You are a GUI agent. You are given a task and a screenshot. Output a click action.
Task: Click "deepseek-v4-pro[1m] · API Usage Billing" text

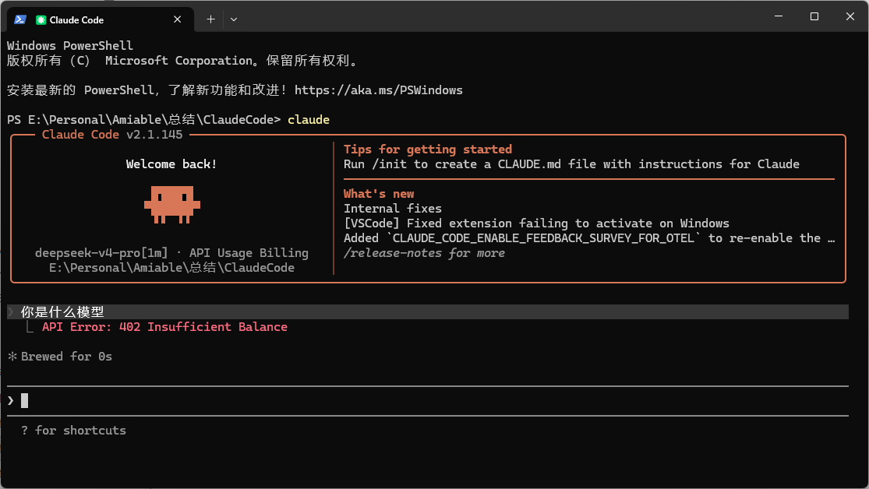pyautogui.click(x=171, y=253)
